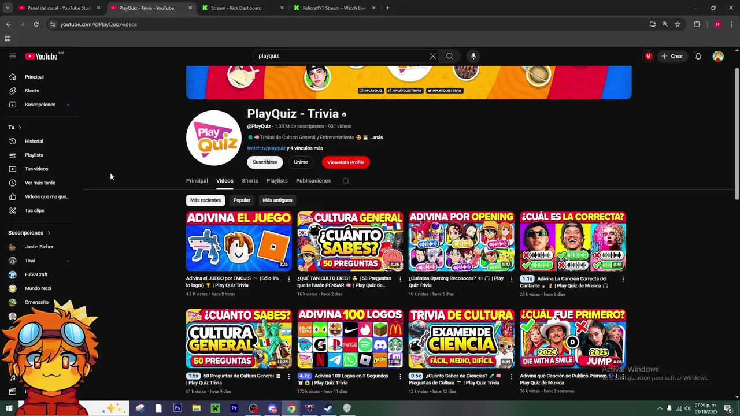Open the Adivina 100 Logos video thumbnail
Screen dimensions: 740x416
pyautogui.click(x=350, y=339)
